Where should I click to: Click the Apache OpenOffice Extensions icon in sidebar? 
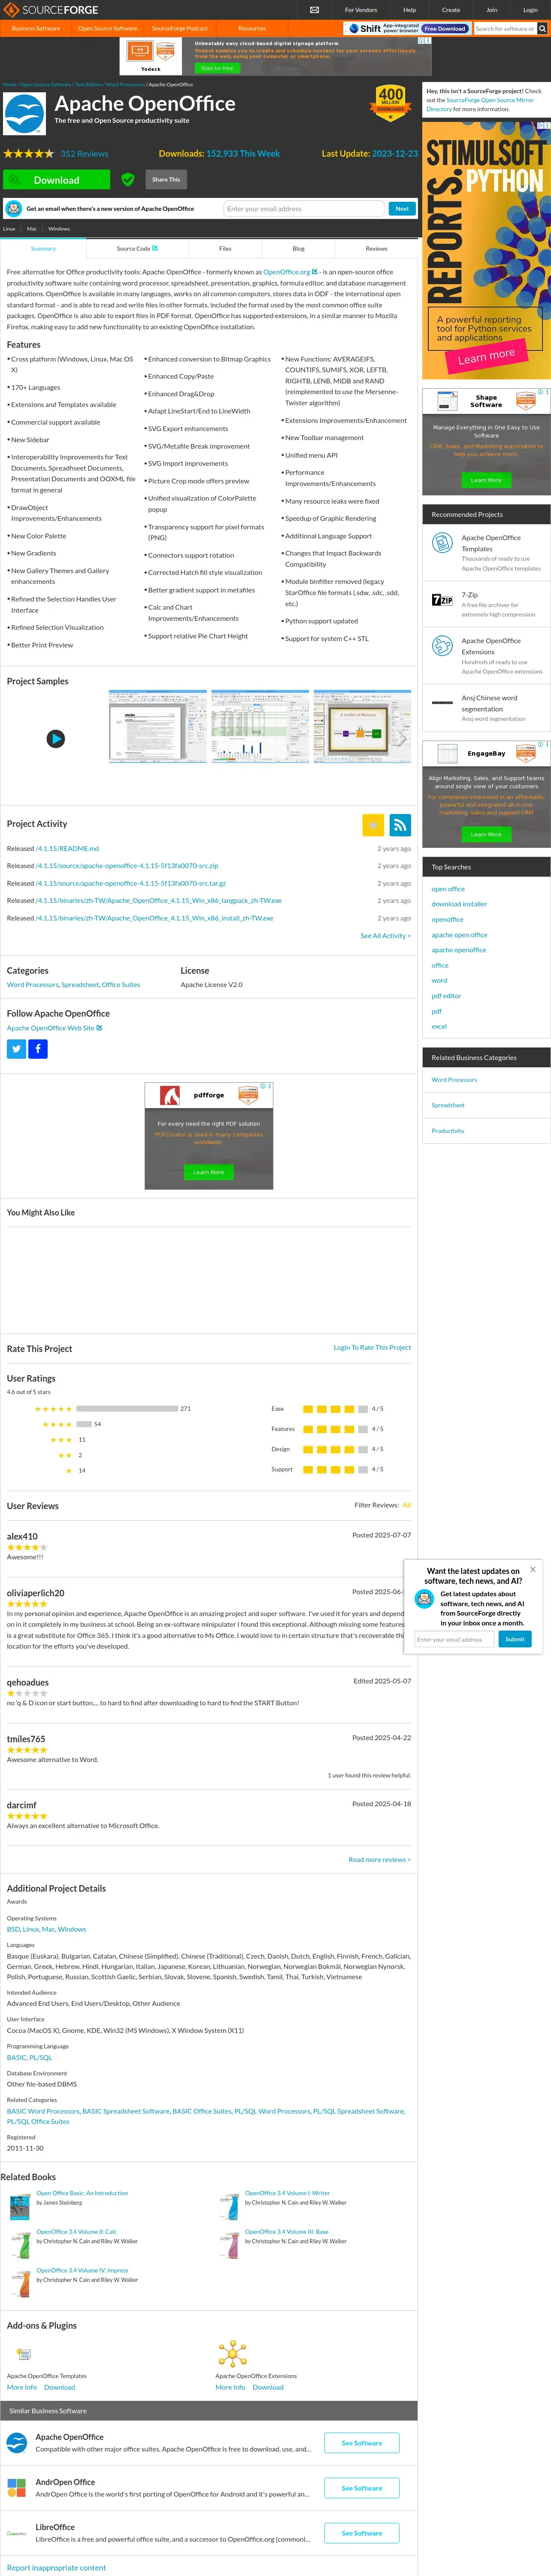pyautogui.click(x=442, y=646)
